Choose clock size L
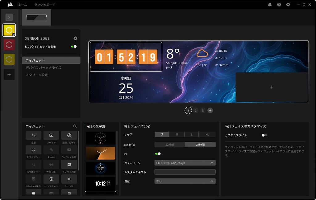Viewport: 316px width, 200px height. pos(191,134)
